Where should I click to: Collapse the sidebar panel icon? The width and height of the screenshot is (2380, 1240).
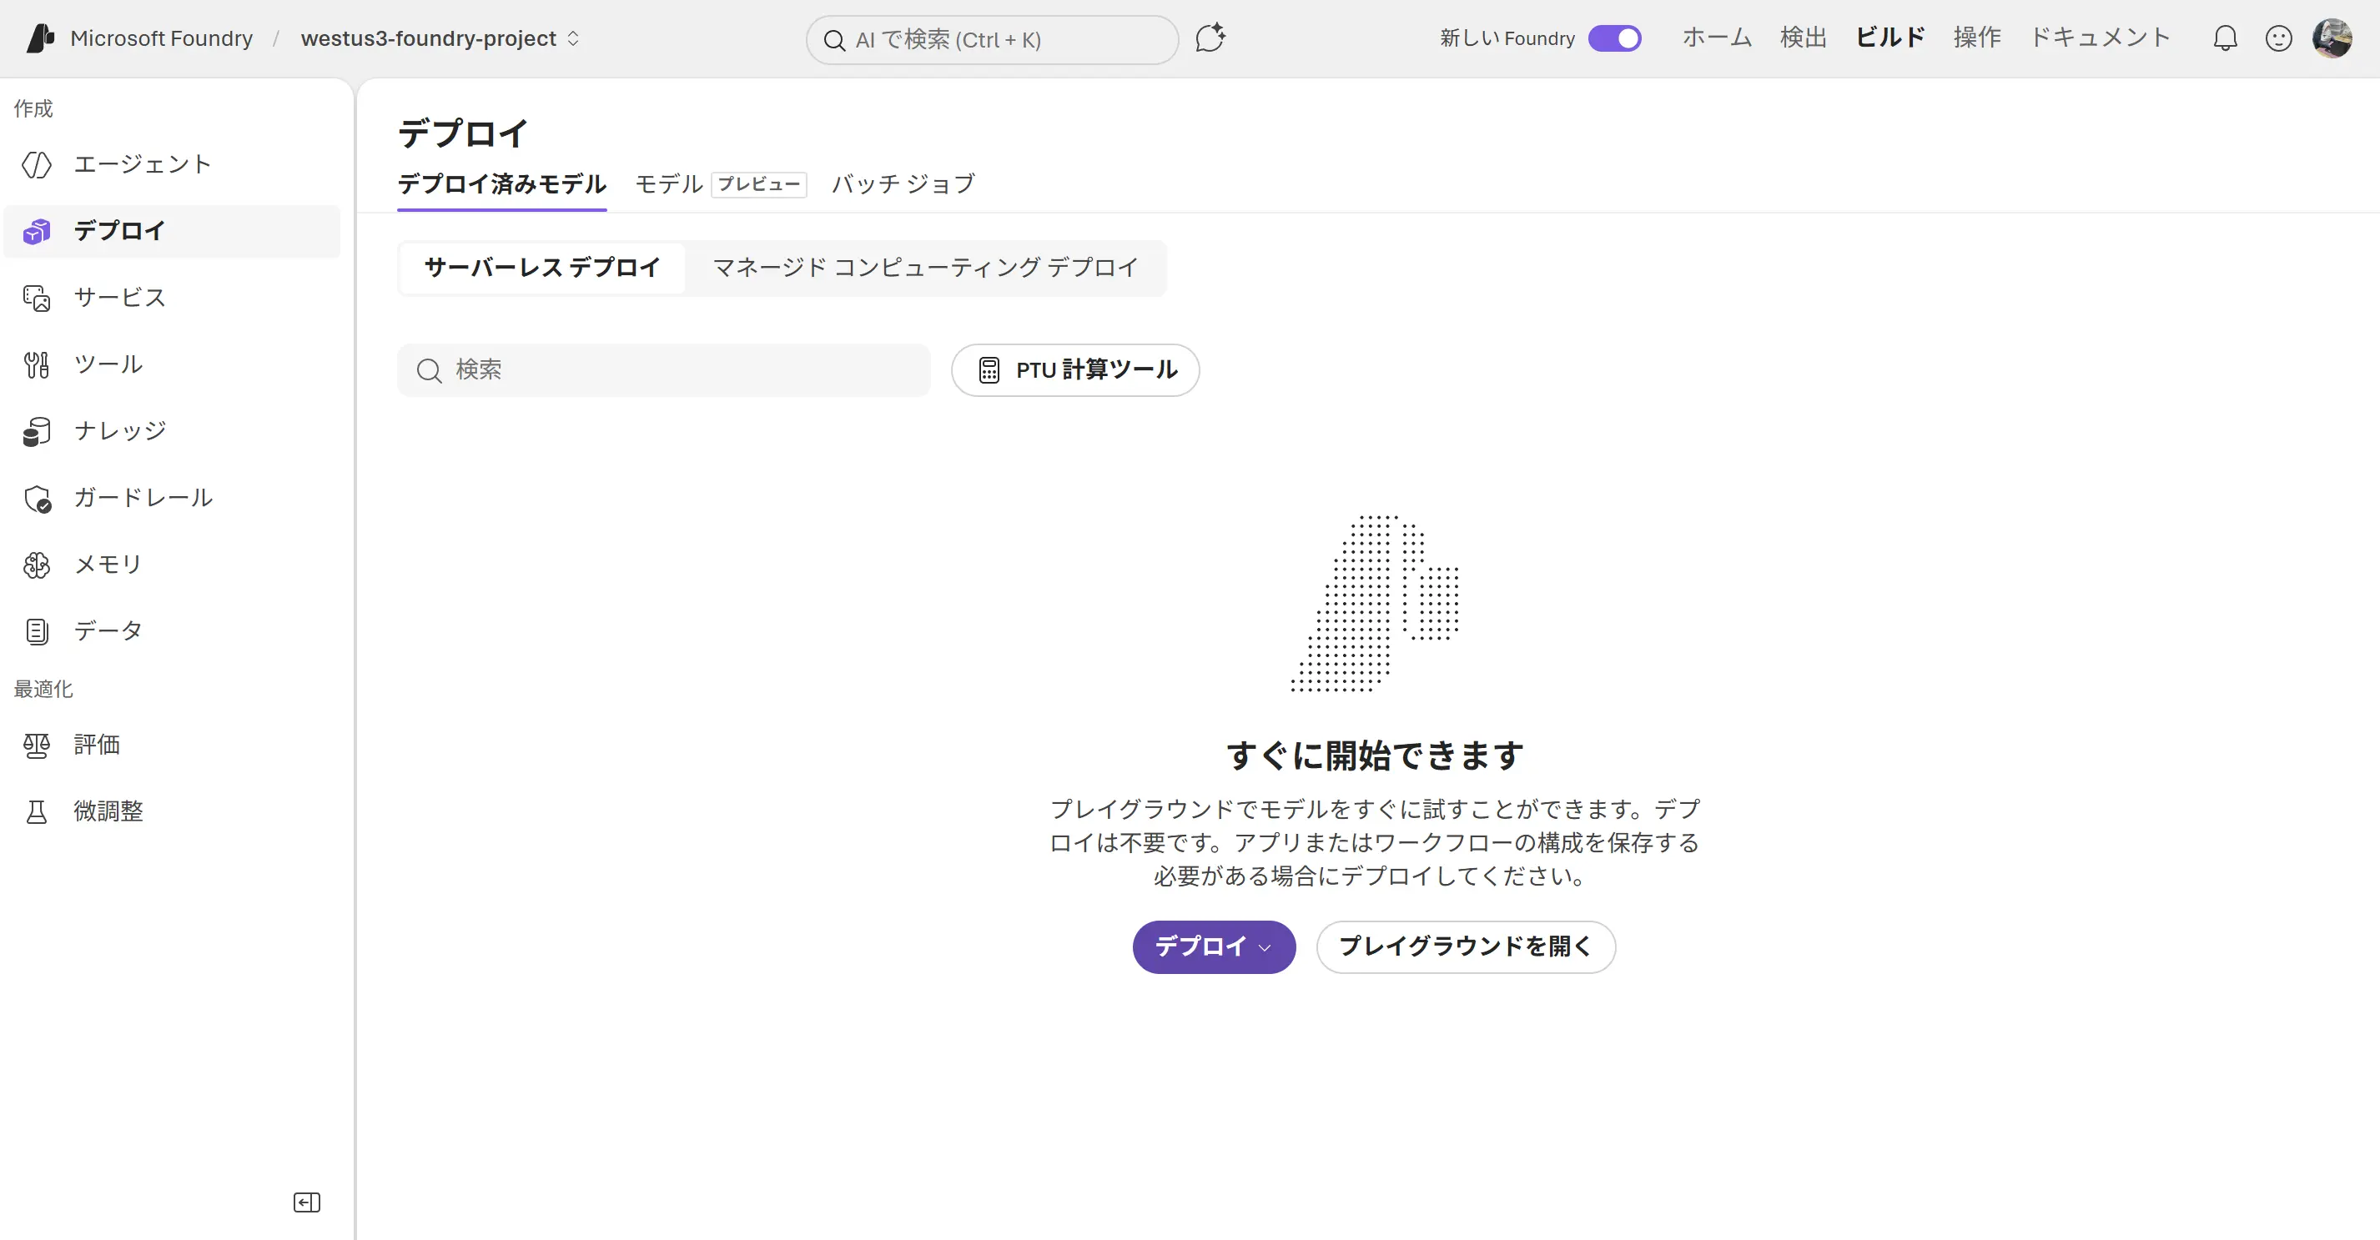(x=307, y=1202)
